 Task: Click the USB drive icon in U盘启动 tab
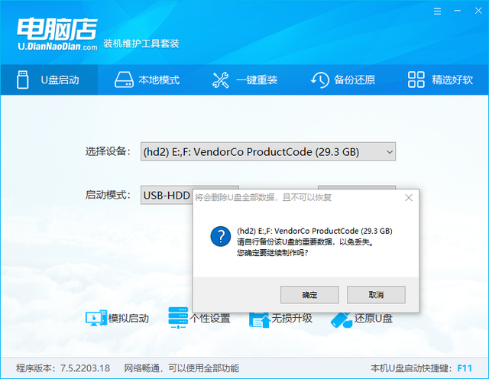(22, 79)
